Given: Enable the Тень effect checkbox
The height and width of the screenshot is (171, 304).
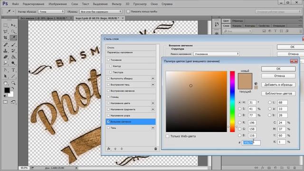Looking at the screenshot, I should 108,128.
